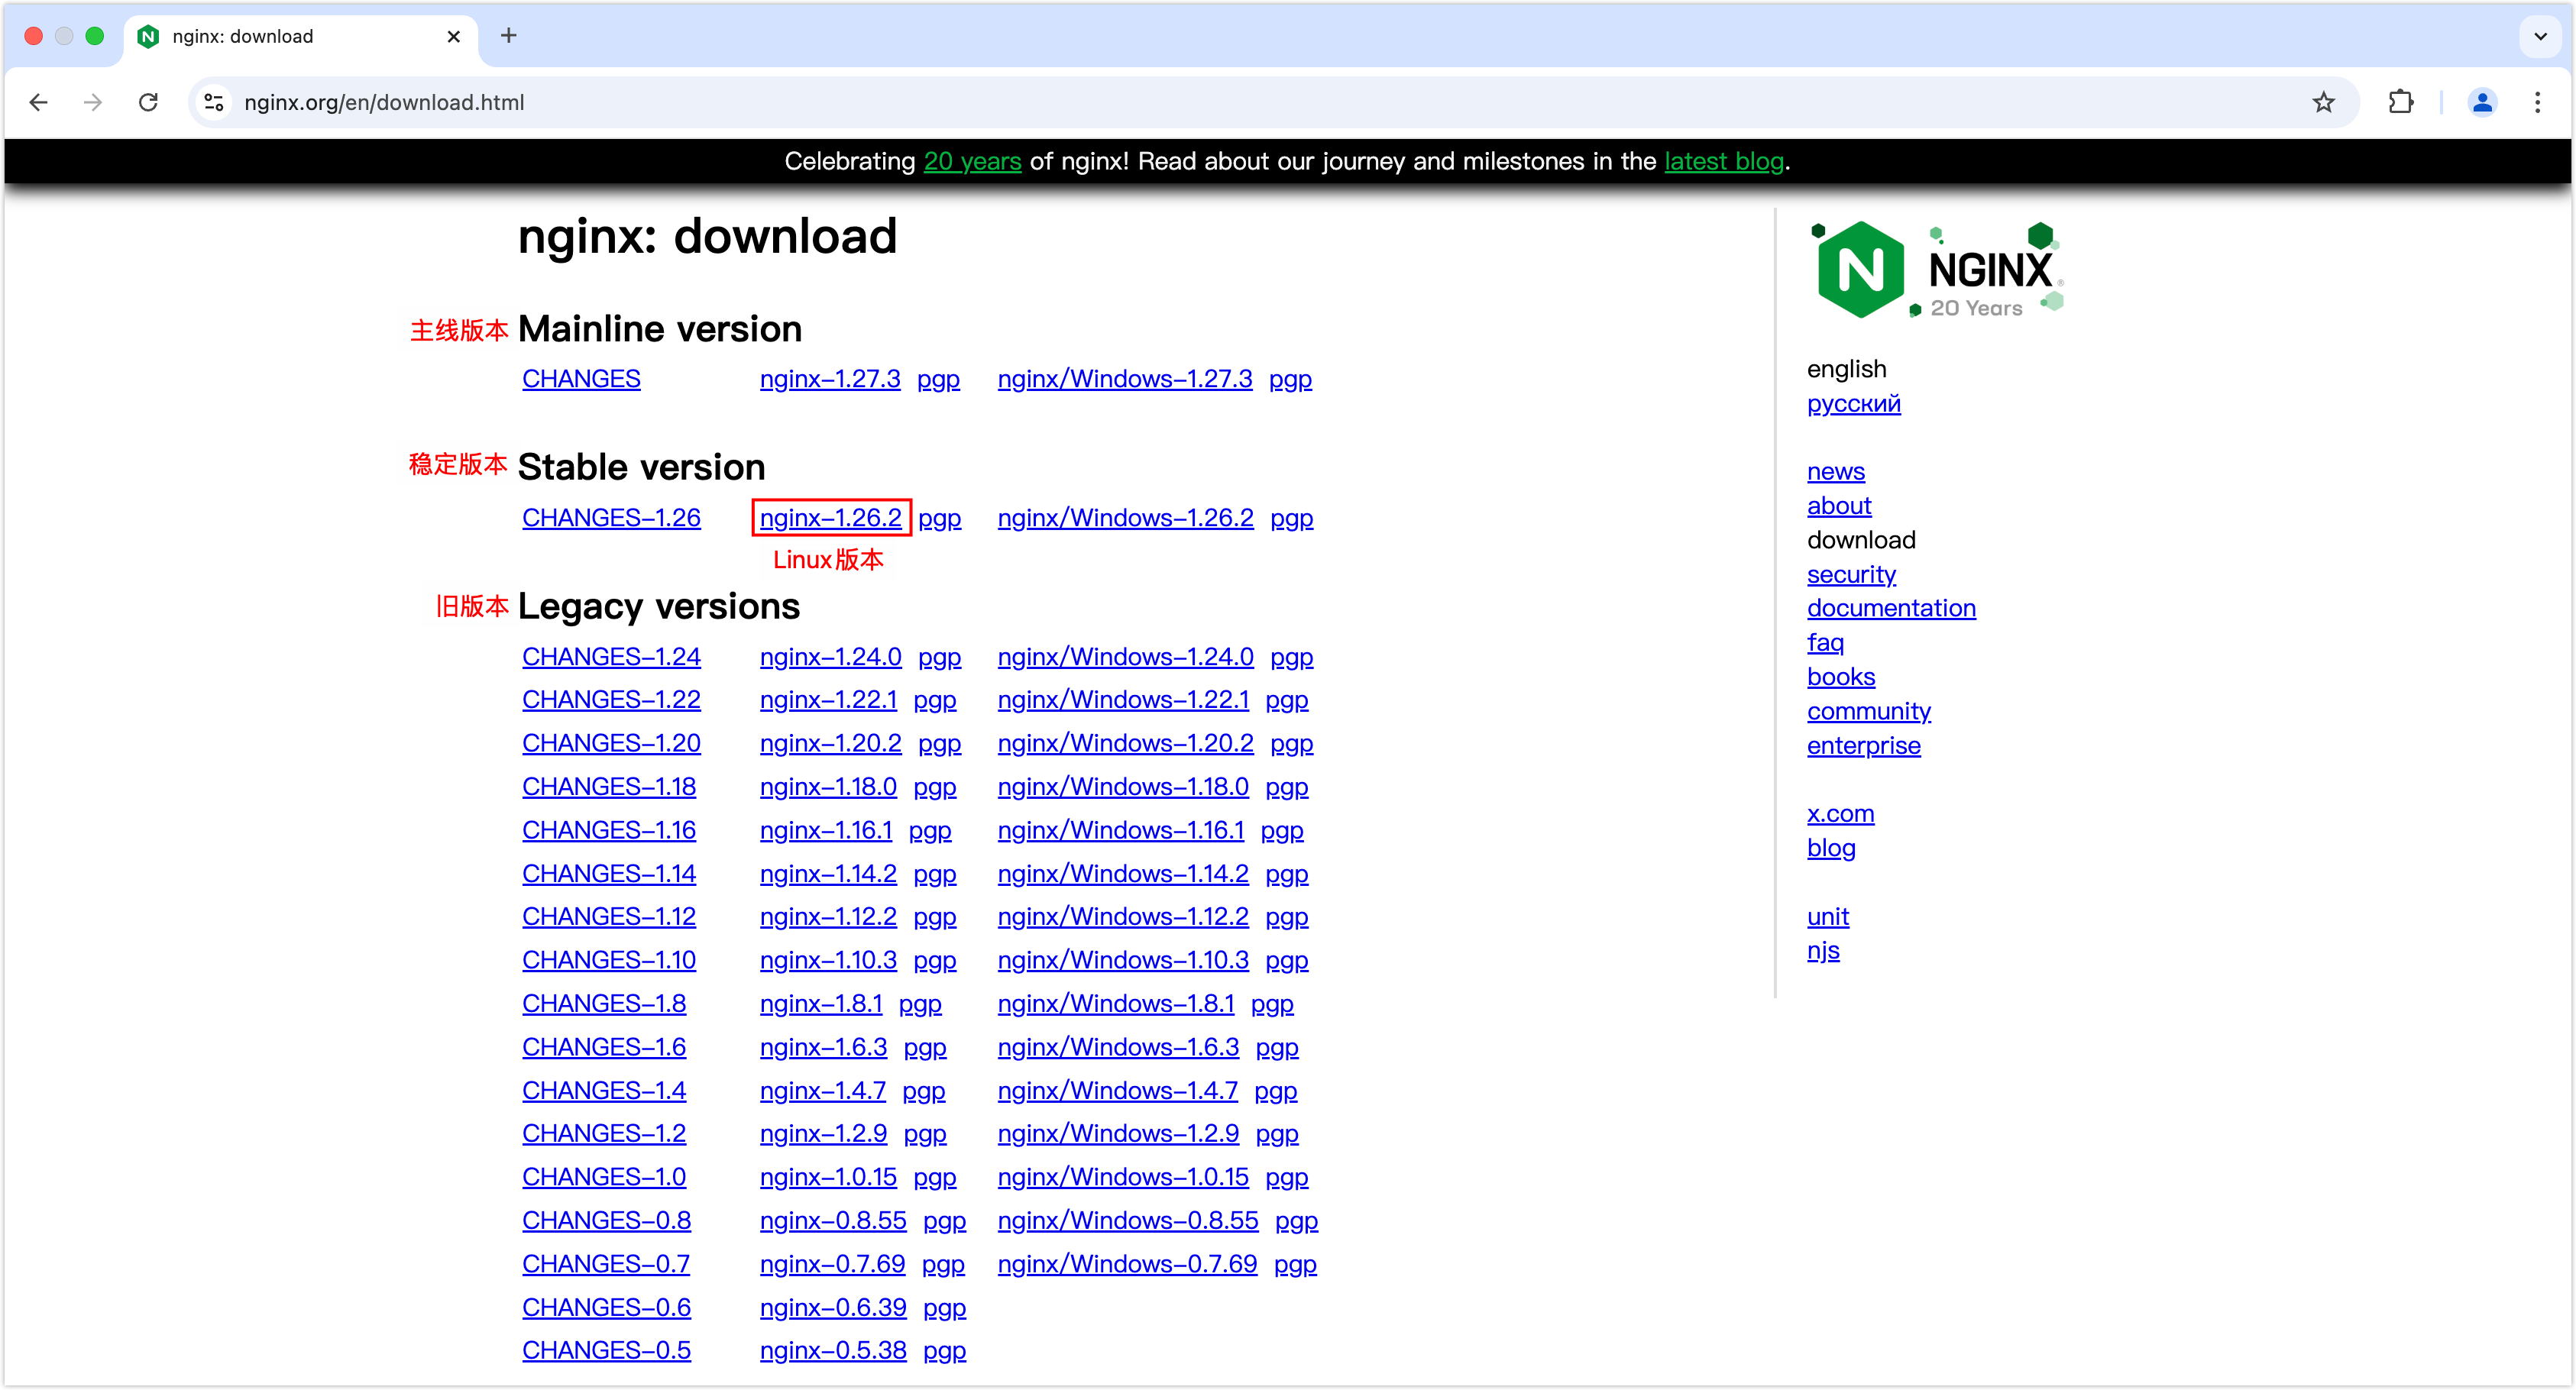Switch the site language to русский
Image resolution: width=2576 pixels, height=1390 pixels.
[1853, 404]
